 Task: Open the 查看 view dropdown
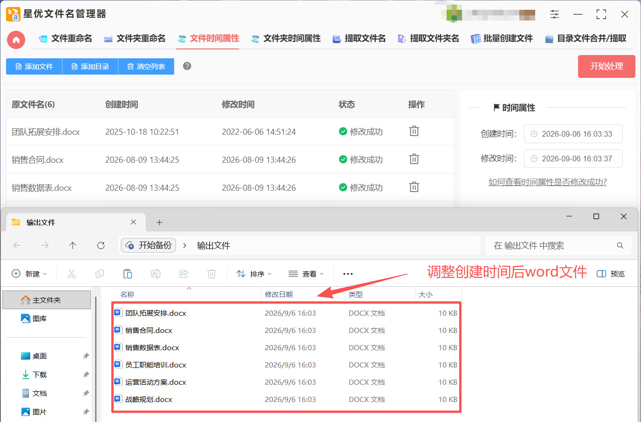306,274
